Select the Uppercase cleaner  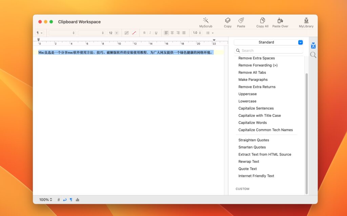pyautogui.click(x=247, y=94)
